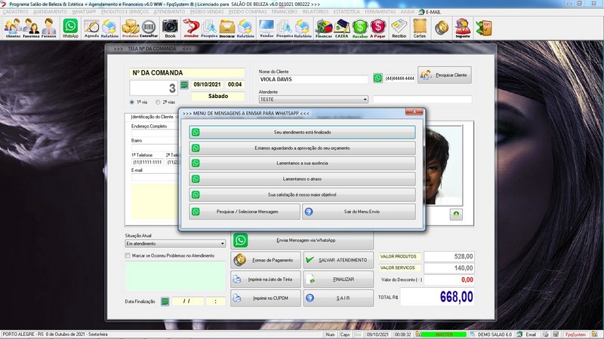Open the PRODUTOS E SERVIÇOS menu
This screenshot has width=604, height=339.
tap(125, 12)
